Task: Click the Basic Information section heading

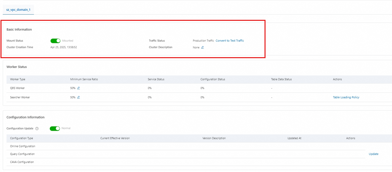Action: (19, 29)
